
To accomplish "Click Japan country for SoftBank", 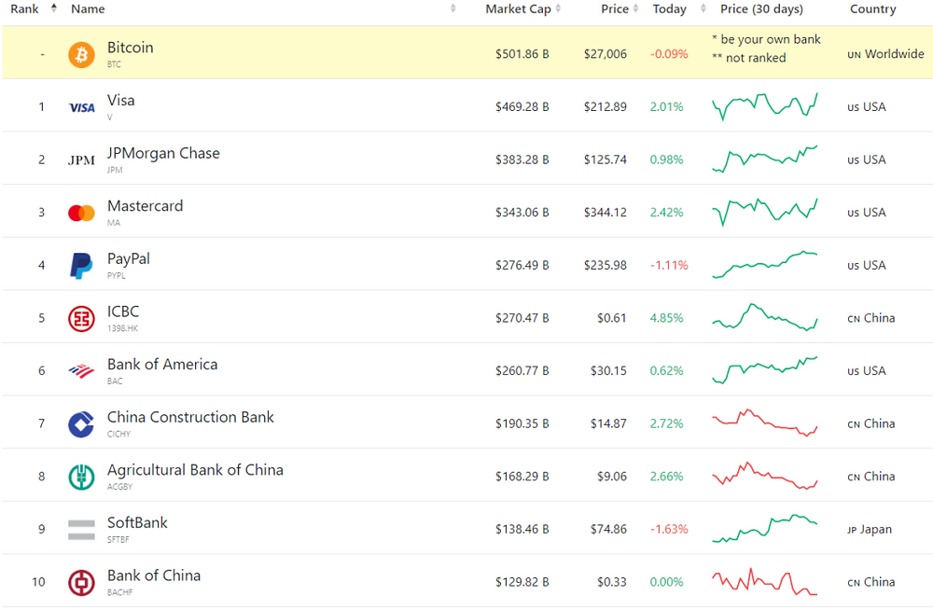I will coord(870,530).
